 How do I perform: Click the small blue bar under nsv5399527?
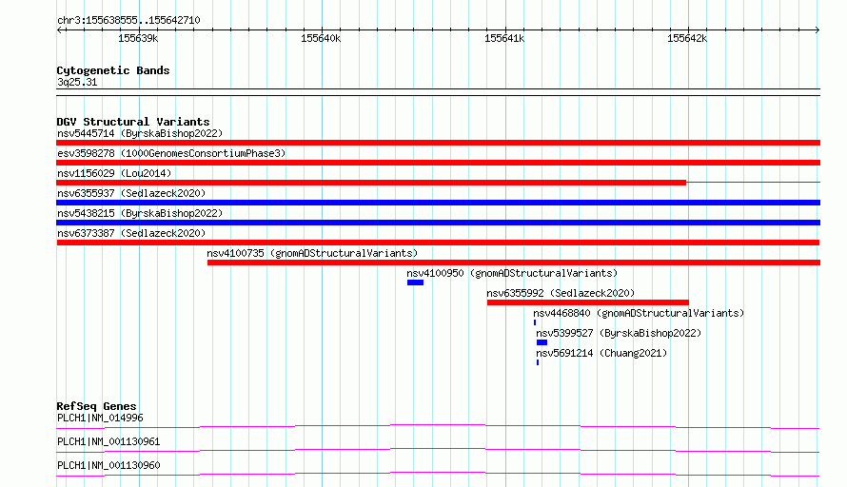[x=542, y=342]
